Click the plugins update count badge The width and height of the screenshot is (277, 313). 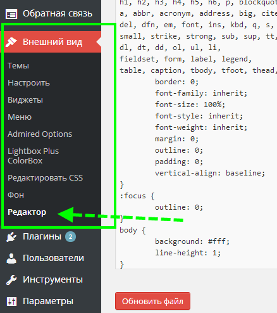(70, 237)
